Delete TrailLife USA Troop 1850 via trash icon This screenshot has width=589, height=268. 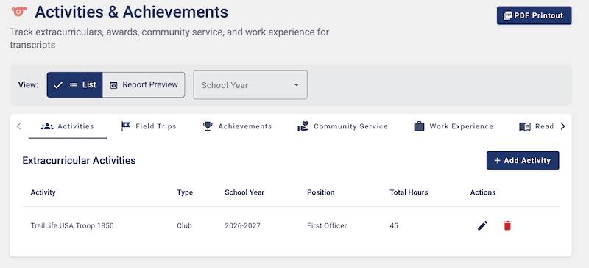[507, 225]
